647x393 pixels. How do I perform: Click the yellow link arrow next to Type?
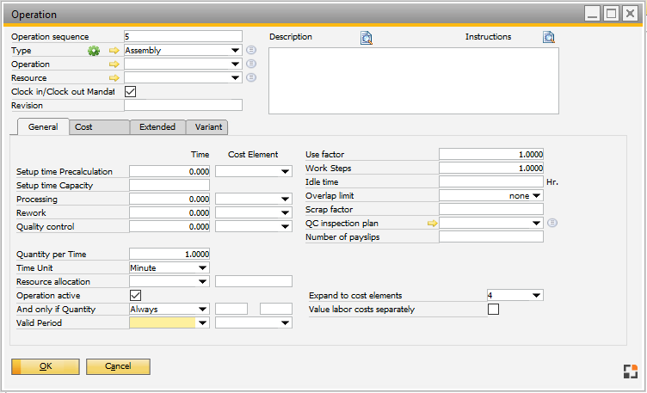[x=114, y=51]
